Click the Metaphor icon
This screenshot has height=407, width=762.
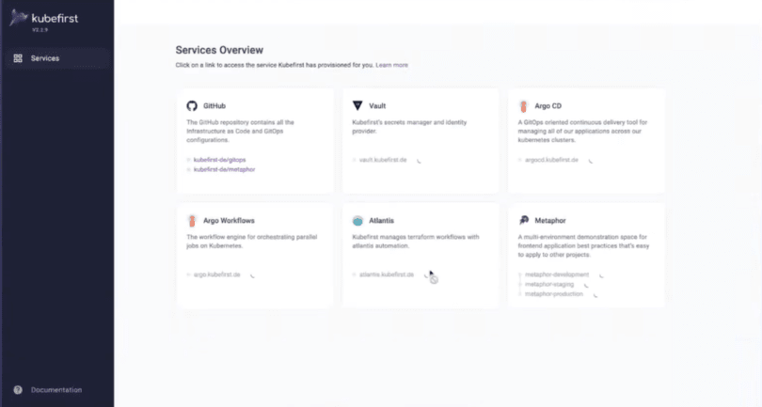(523, 220)
